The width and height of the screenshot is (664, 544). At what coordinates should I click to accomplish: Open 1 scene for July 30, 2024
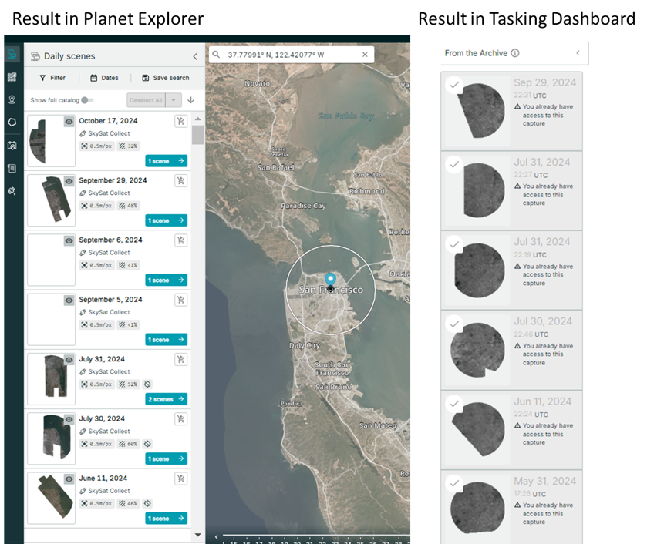pyautogui.click(x=167, y=458)
